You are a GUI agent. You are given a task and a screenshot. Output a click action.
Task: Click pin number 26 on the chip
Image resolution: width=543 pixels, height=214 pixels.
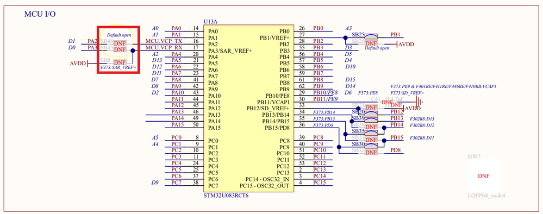302,28
